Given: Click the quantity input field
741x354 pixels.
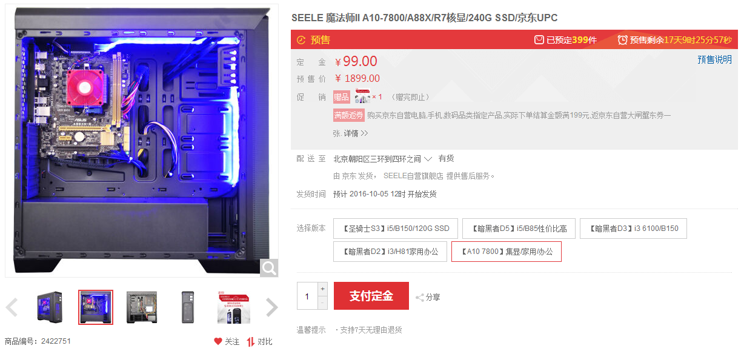Looking at the screenshot, I should (307, 296).
